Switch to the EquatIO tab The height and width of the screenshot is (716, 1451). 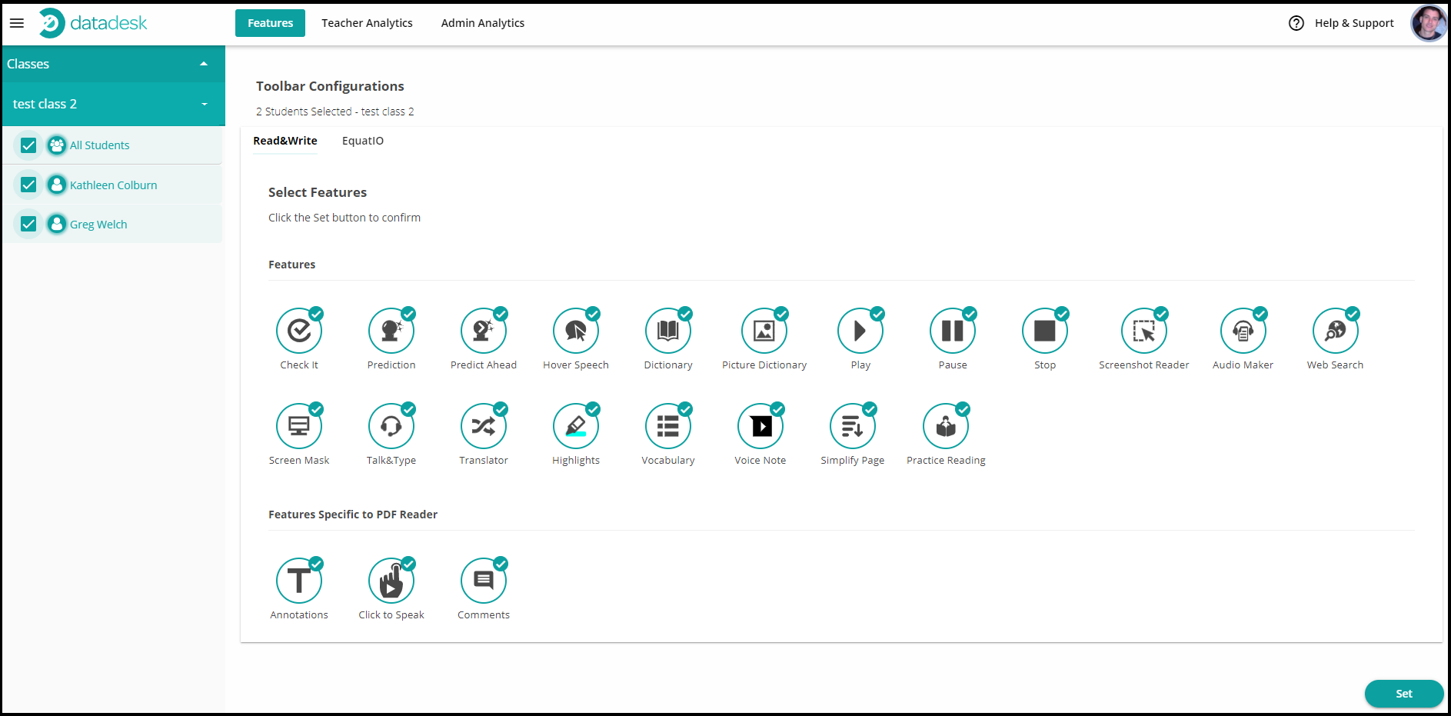363,141
